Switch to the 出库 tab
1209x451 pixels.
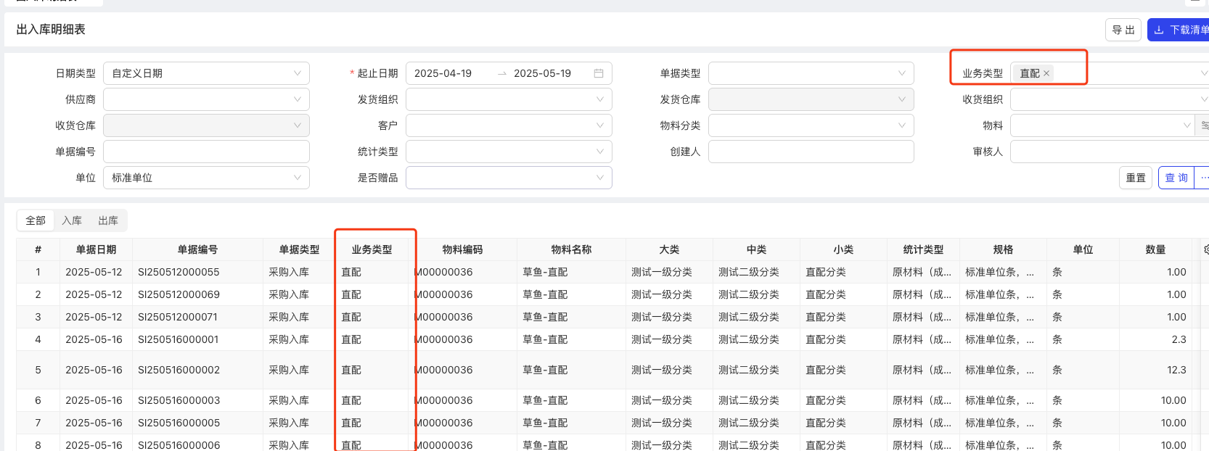[108, 220]
